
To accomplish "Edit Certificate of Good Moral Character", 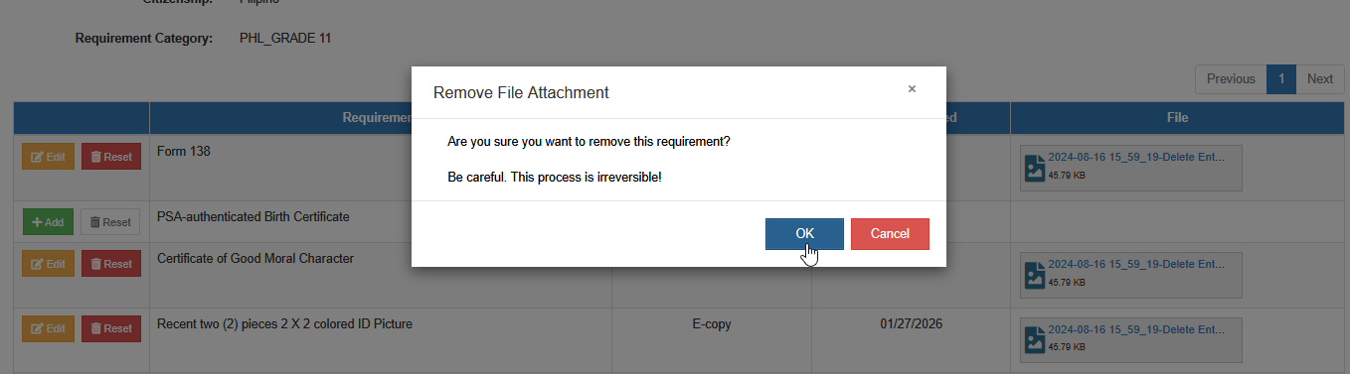I will 48,264.
